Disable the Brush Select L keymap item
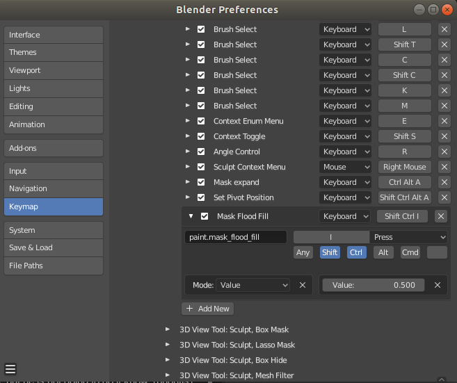457x383 pixels. 201,29
